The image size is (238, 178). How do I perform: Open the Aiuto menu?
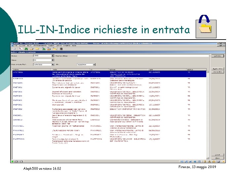coord(74,45)
